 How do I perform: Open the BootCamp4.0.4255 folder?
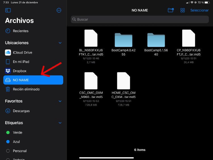pyautogui.click(x=124, y=40)
